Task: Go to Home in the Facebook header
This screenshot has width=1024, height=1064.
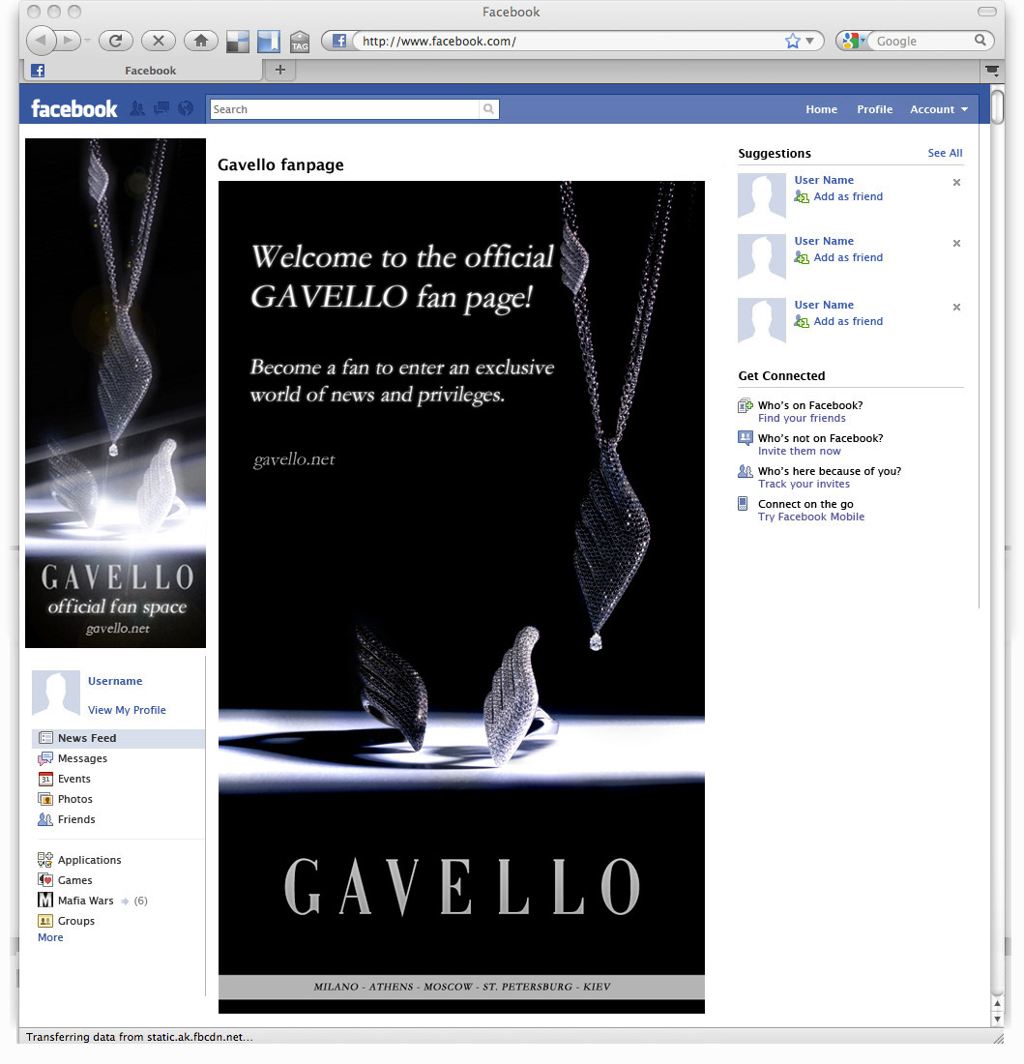Action: [821, 109]
